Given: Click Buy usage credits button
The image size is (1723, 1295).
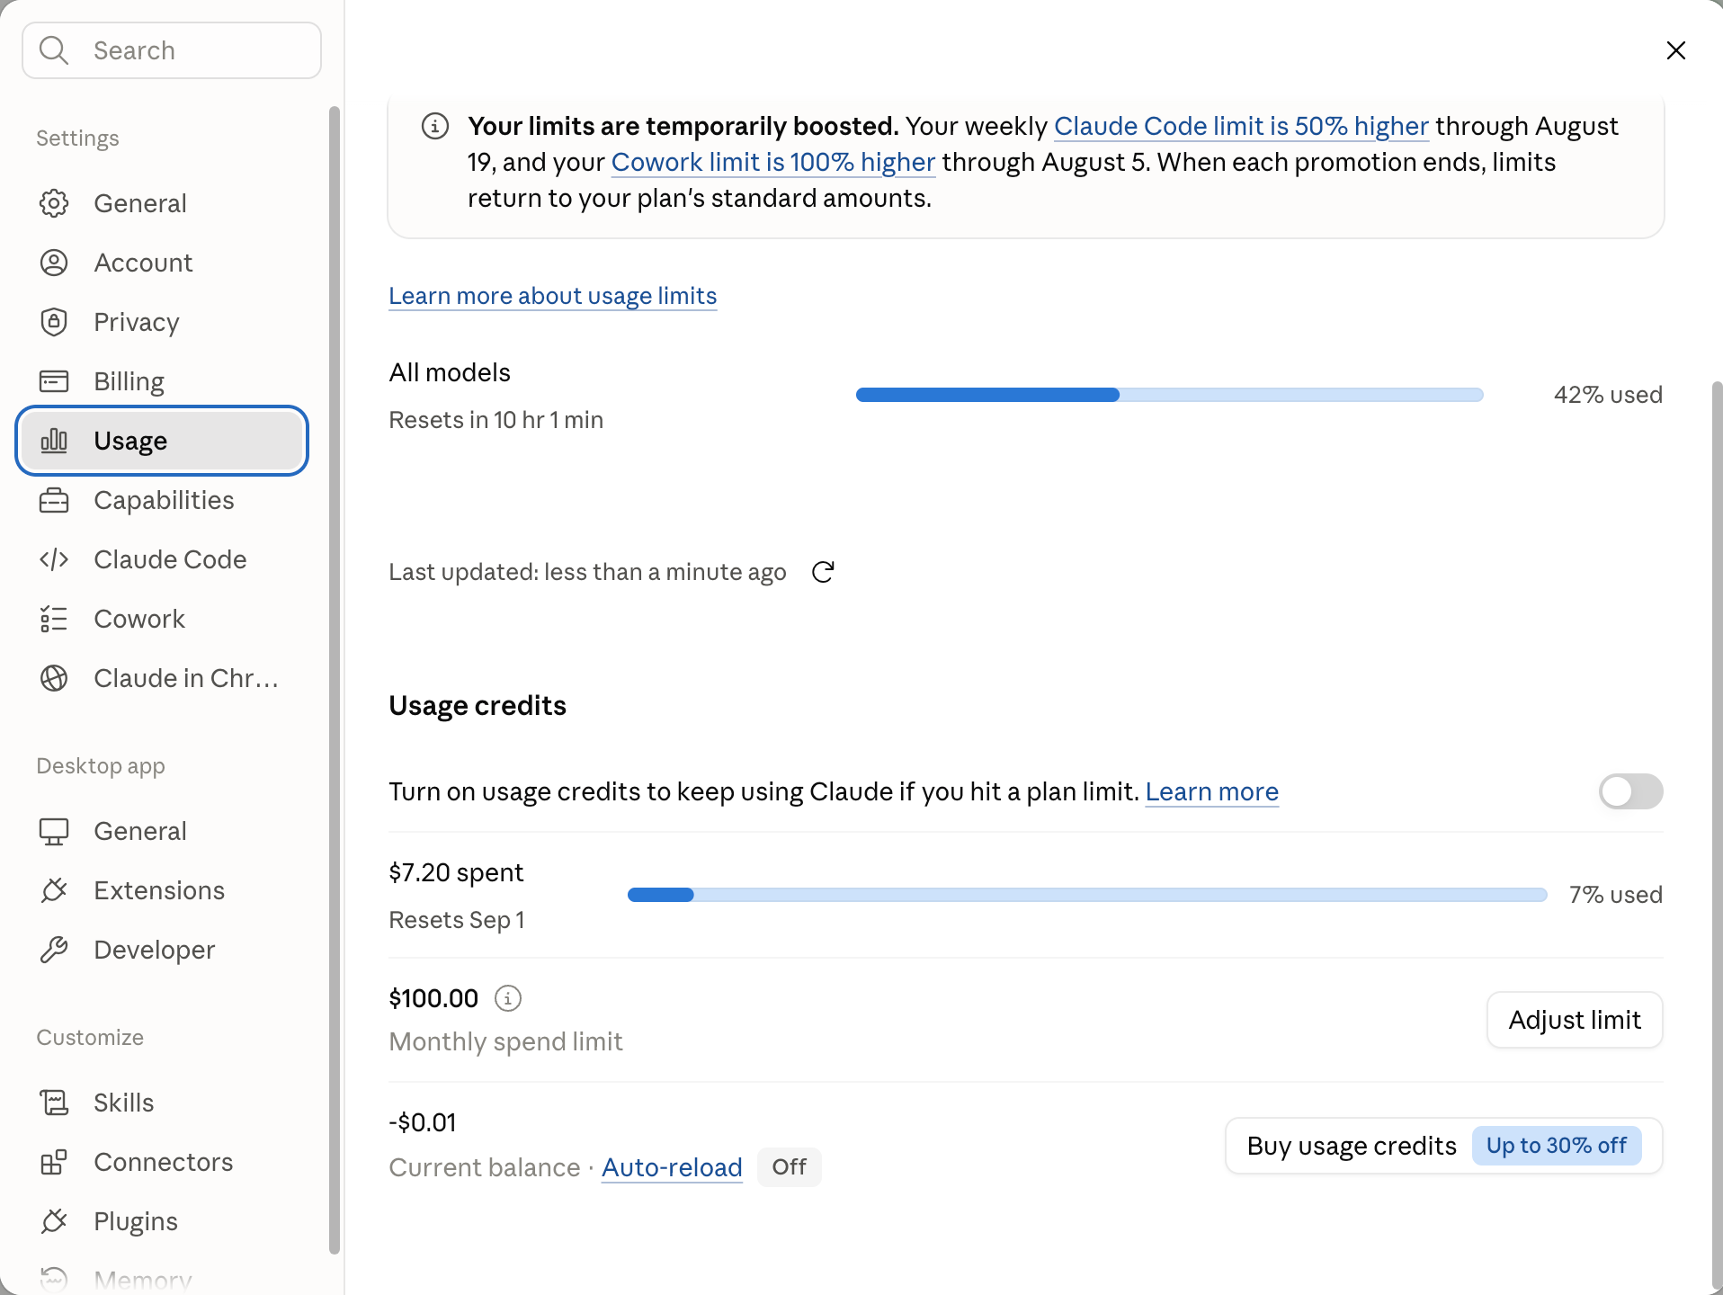Looking at the screenshot, I should click(x=1443, y=1146).
